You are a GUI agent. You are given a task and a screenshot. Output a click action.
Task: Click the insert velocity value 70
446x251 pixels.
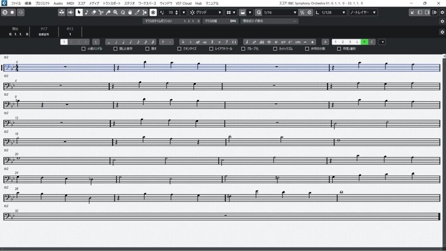[x=170, y=12]
